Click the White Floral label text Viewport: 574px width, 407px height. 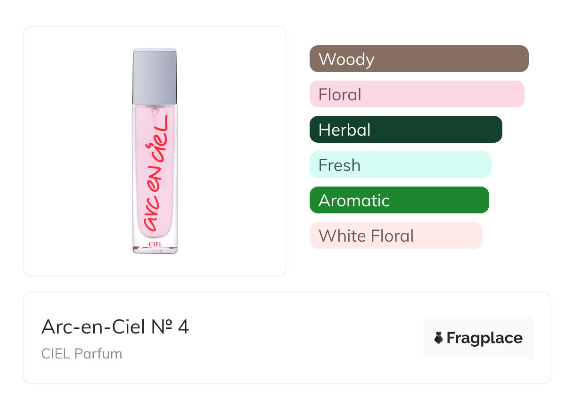point(366,236)
